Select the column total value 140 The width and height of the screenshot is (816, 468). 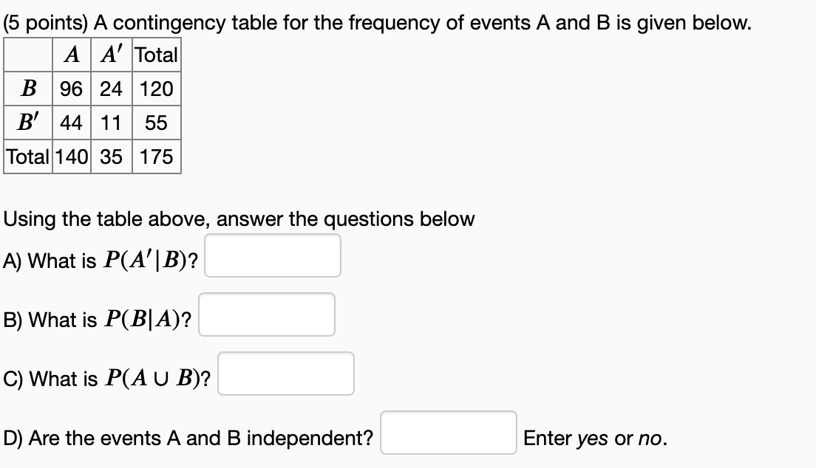[x=69, y=156]
